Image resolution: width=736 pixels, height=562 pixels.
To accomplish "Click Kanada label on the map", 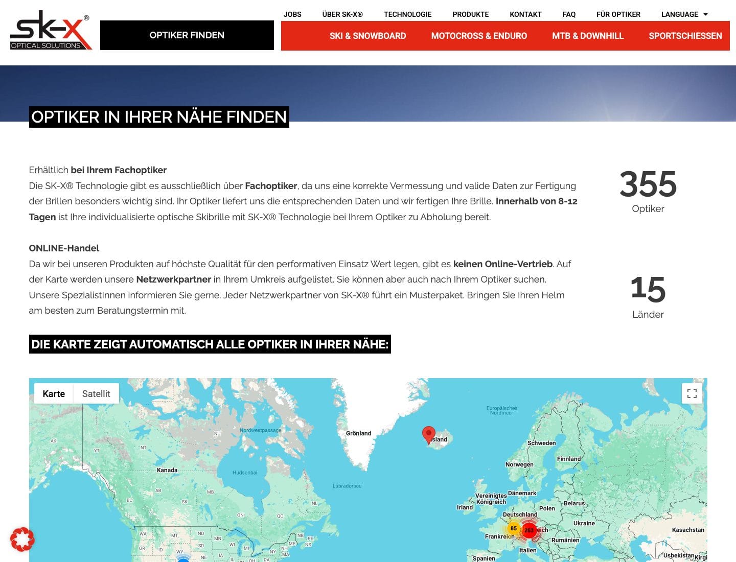I will click(x=167, y=470).
